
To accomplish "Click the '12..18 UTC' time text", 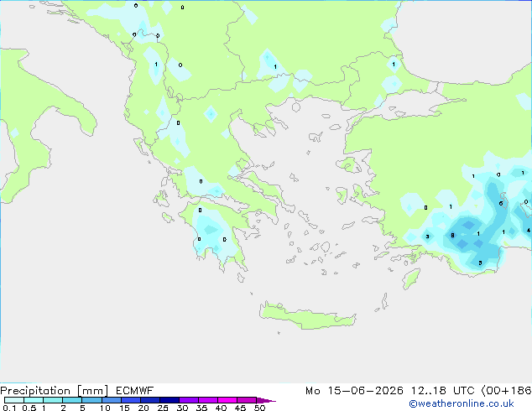I will 442,391.
